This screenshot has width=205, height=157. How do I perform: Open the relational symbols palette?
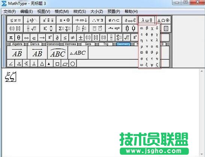15,20
